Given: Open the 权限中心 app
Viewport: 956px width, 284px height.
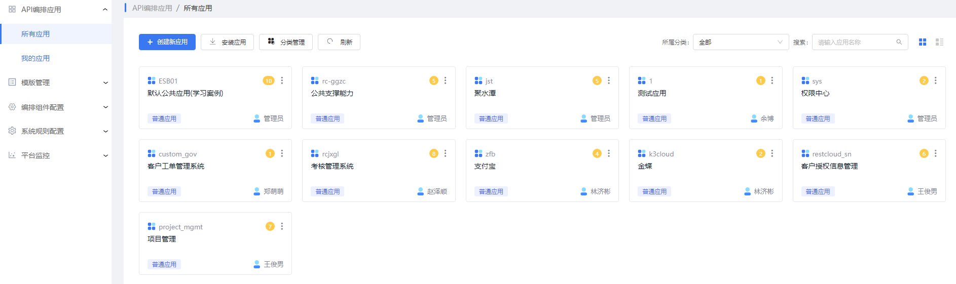Looking at the screenshot, I should [x=815, y=93].
